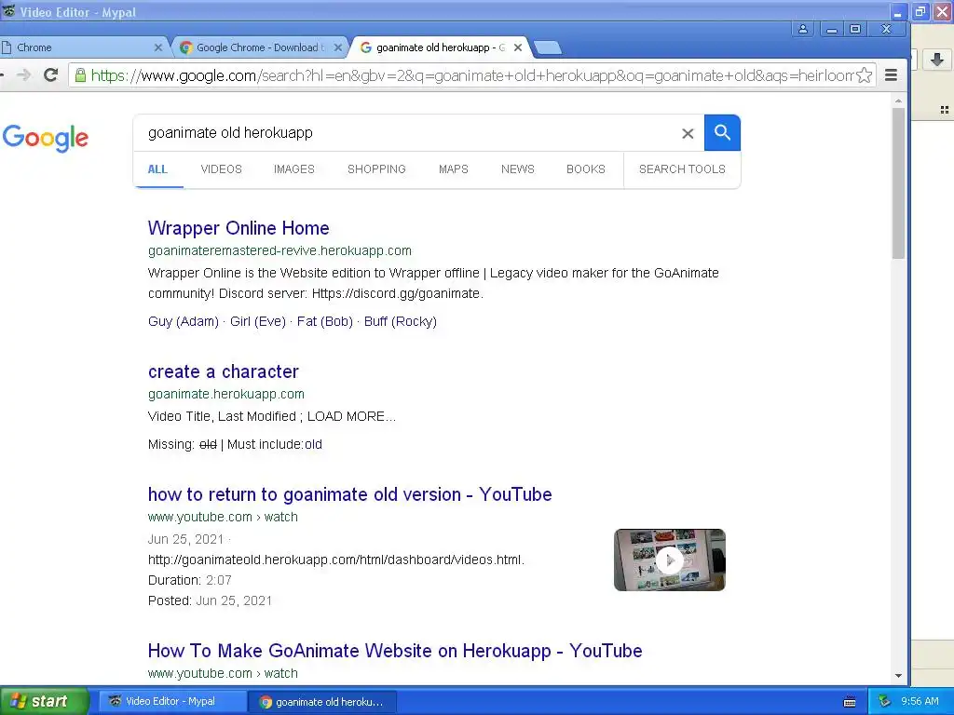954x715 pixels.
Task: Click the green padlock site security icon
Action: pos(80,74)
